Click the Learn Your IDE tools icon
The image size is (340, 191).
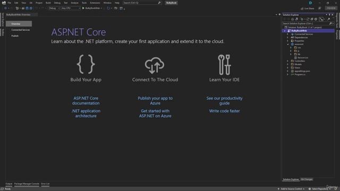[x=224, y=65]
